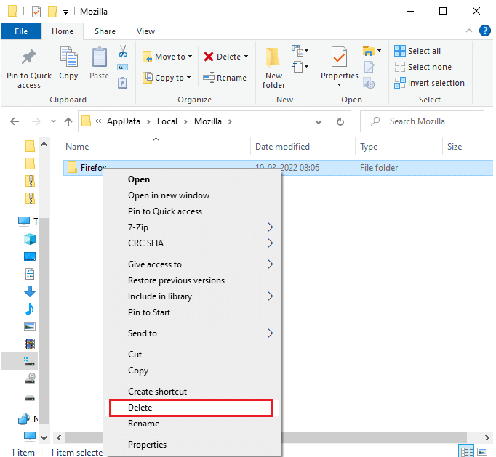Collapse the ribbon with the caret
The image size is (496, 457).
pyautogui.click(x=469, y=31)
